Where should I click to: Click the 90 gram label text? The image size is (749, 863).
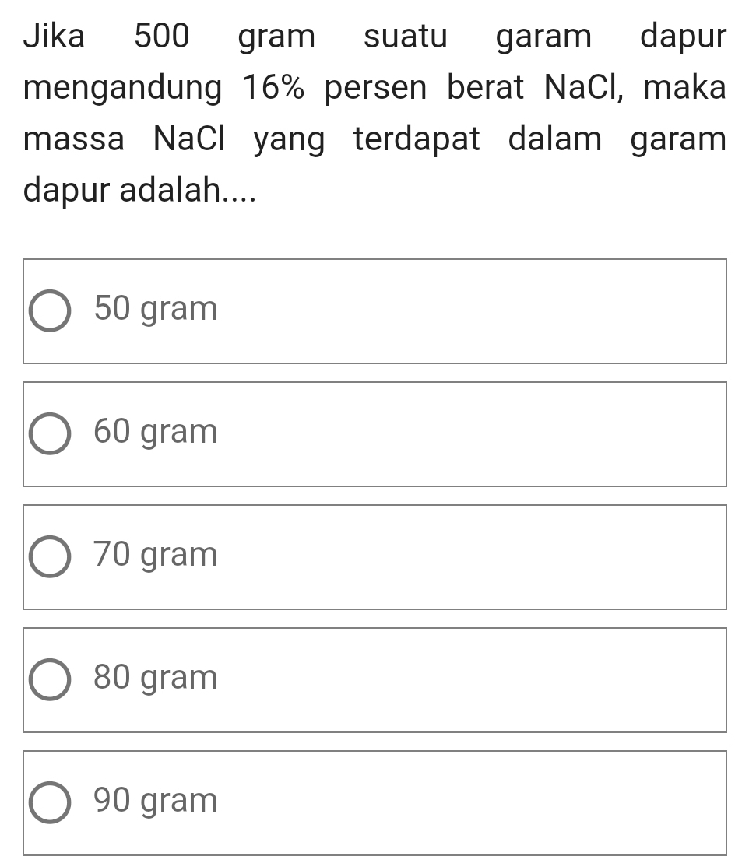click(x=155, y=801)
